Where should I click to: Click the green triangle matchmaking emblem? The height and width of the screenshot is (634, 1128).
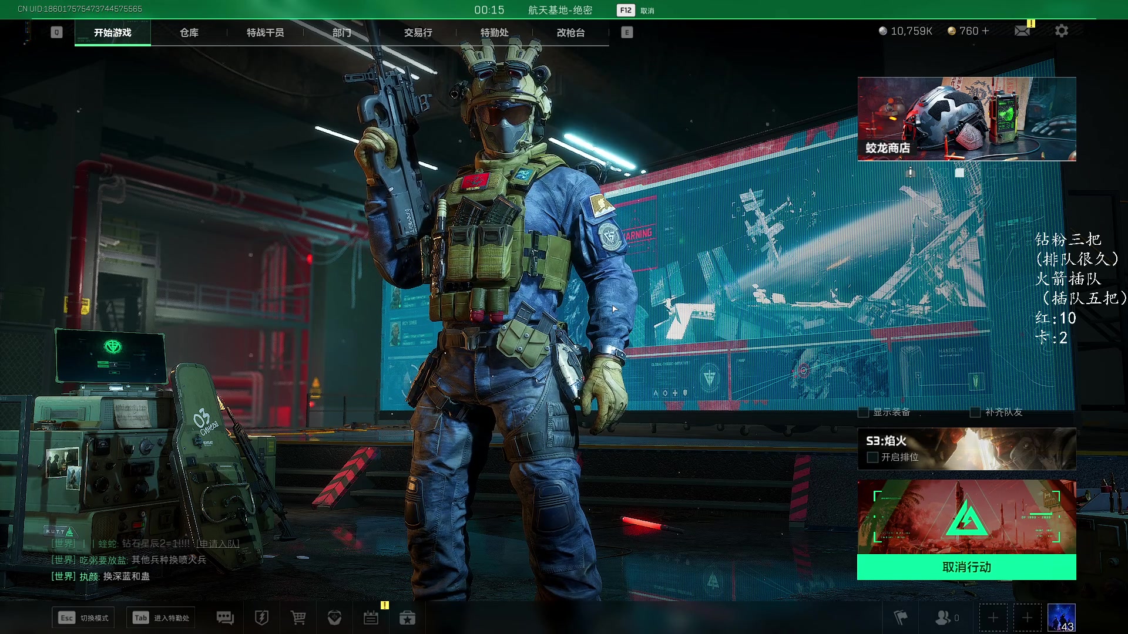tap(966, 520)
